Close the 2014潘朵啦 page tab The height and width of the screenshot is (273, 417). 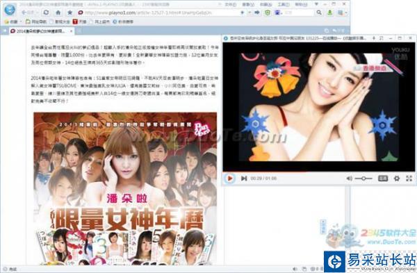point(71,31)
